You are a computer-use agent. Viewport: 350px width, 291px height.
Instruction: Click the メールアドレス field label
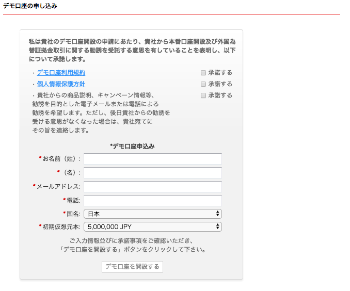[58, 187]
